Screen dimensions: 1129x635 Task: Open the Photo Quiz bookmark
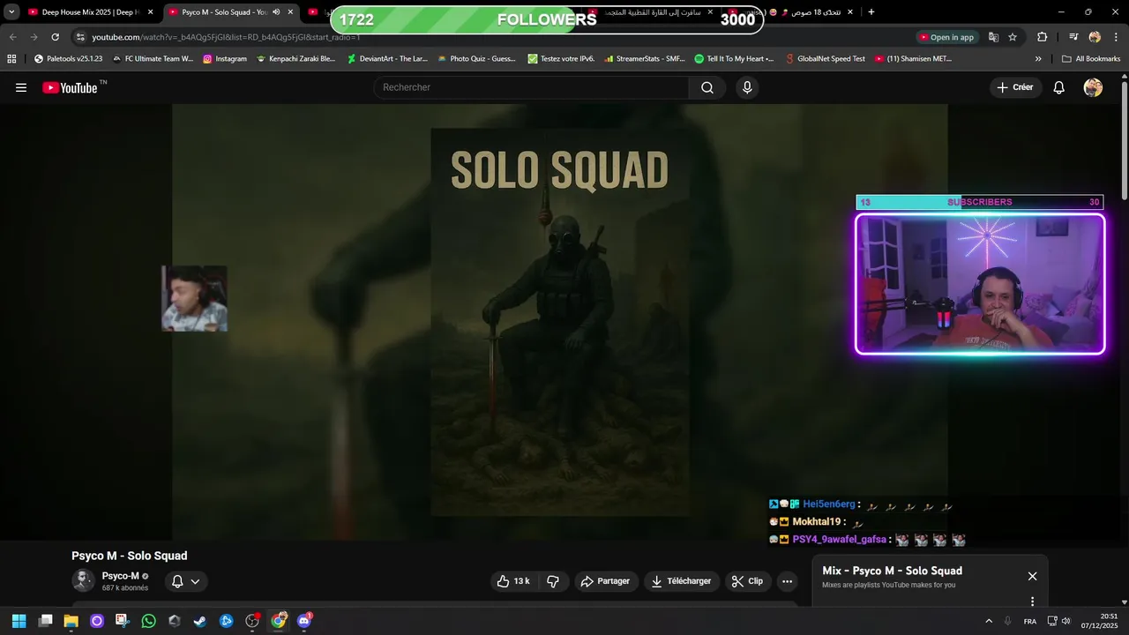[476, 59]
